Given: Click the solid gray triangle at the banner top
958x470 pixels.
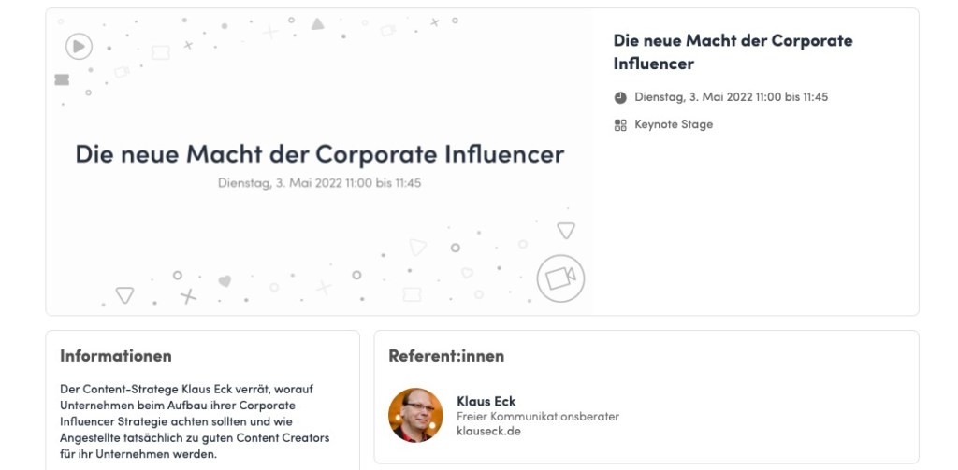Looking at the screenshot, I should pos(317,23).
